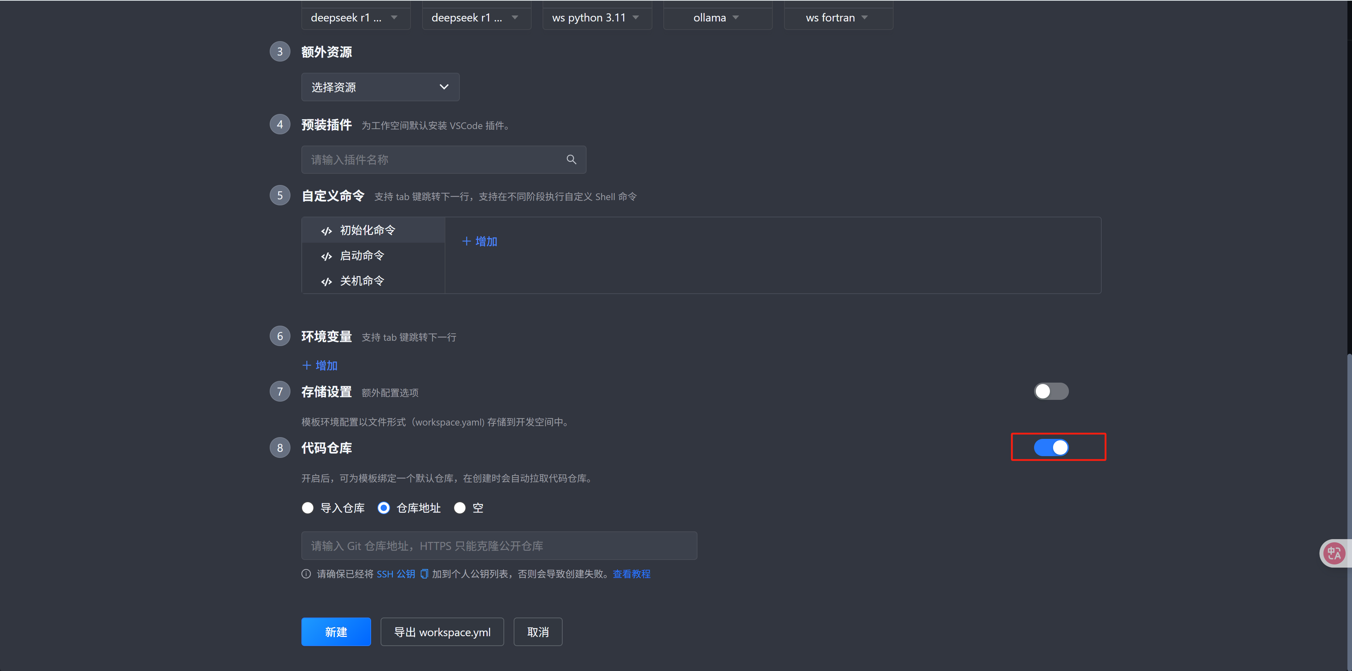This screenshot has width=1352, height=671.
Task: Open the 查看教程 link
Action: coord(631,574)
